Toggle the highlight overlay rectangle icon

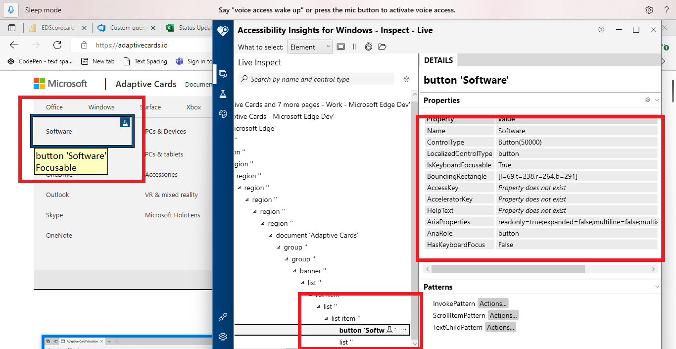pyautogui.click(x=340, y=46)
